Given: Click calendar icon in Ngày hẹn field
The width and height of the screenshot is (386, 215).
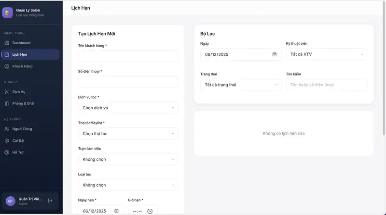Looking at the screenshot, I should coord(116,211).
